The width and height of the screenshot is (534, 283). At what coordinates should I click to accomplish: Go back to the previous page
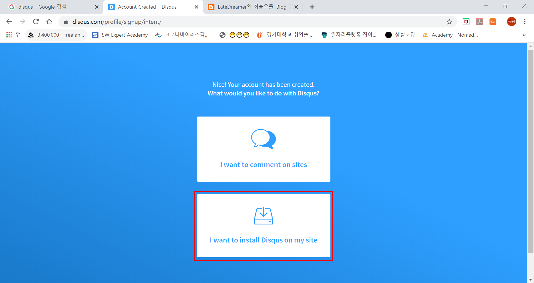point(9,22)
